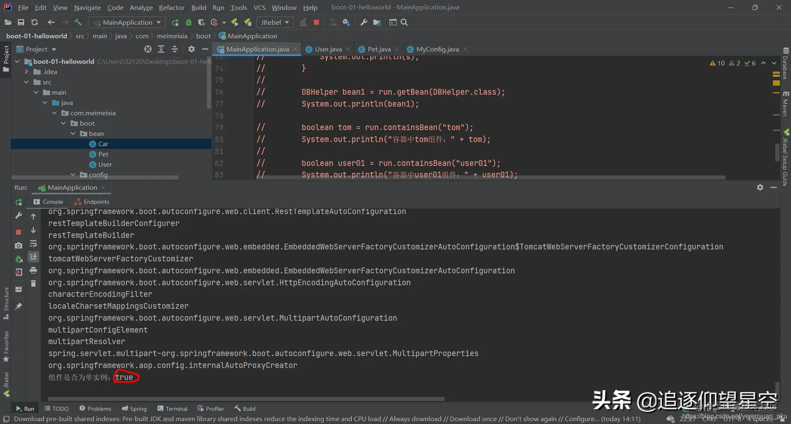Screen dimensions: 791x424
Task: Open the Spring tool window
Action: click(x=134, y=409)
